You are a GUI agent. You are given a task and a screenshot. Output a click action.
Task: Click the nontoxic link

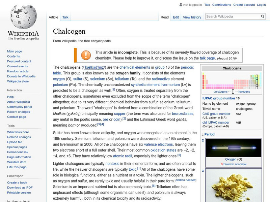(112, 164)
